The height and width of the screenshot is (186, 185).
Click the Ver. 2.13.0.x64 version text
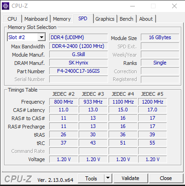pos(55,180)
